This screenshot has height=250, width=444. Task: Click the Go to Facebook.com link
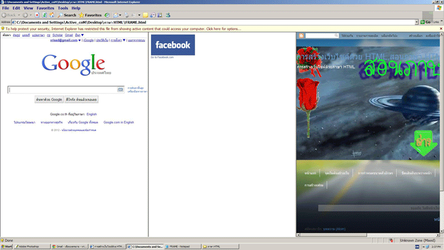coord(162,57)
